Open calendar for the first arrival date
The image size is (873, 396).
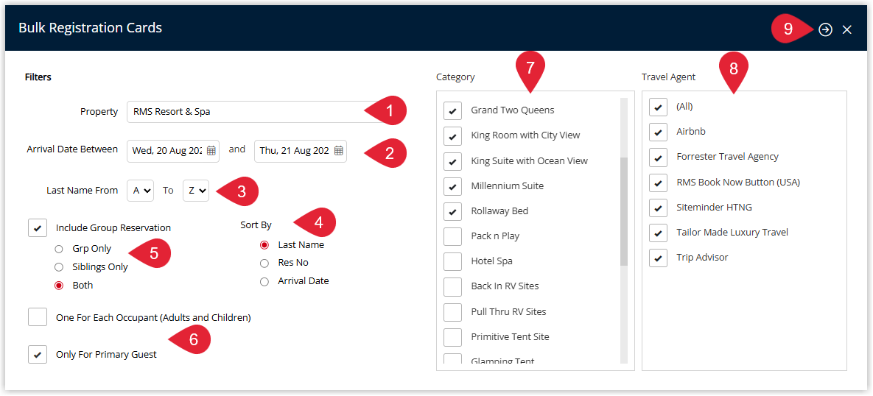pyautogui.click(x=211, y=151)
